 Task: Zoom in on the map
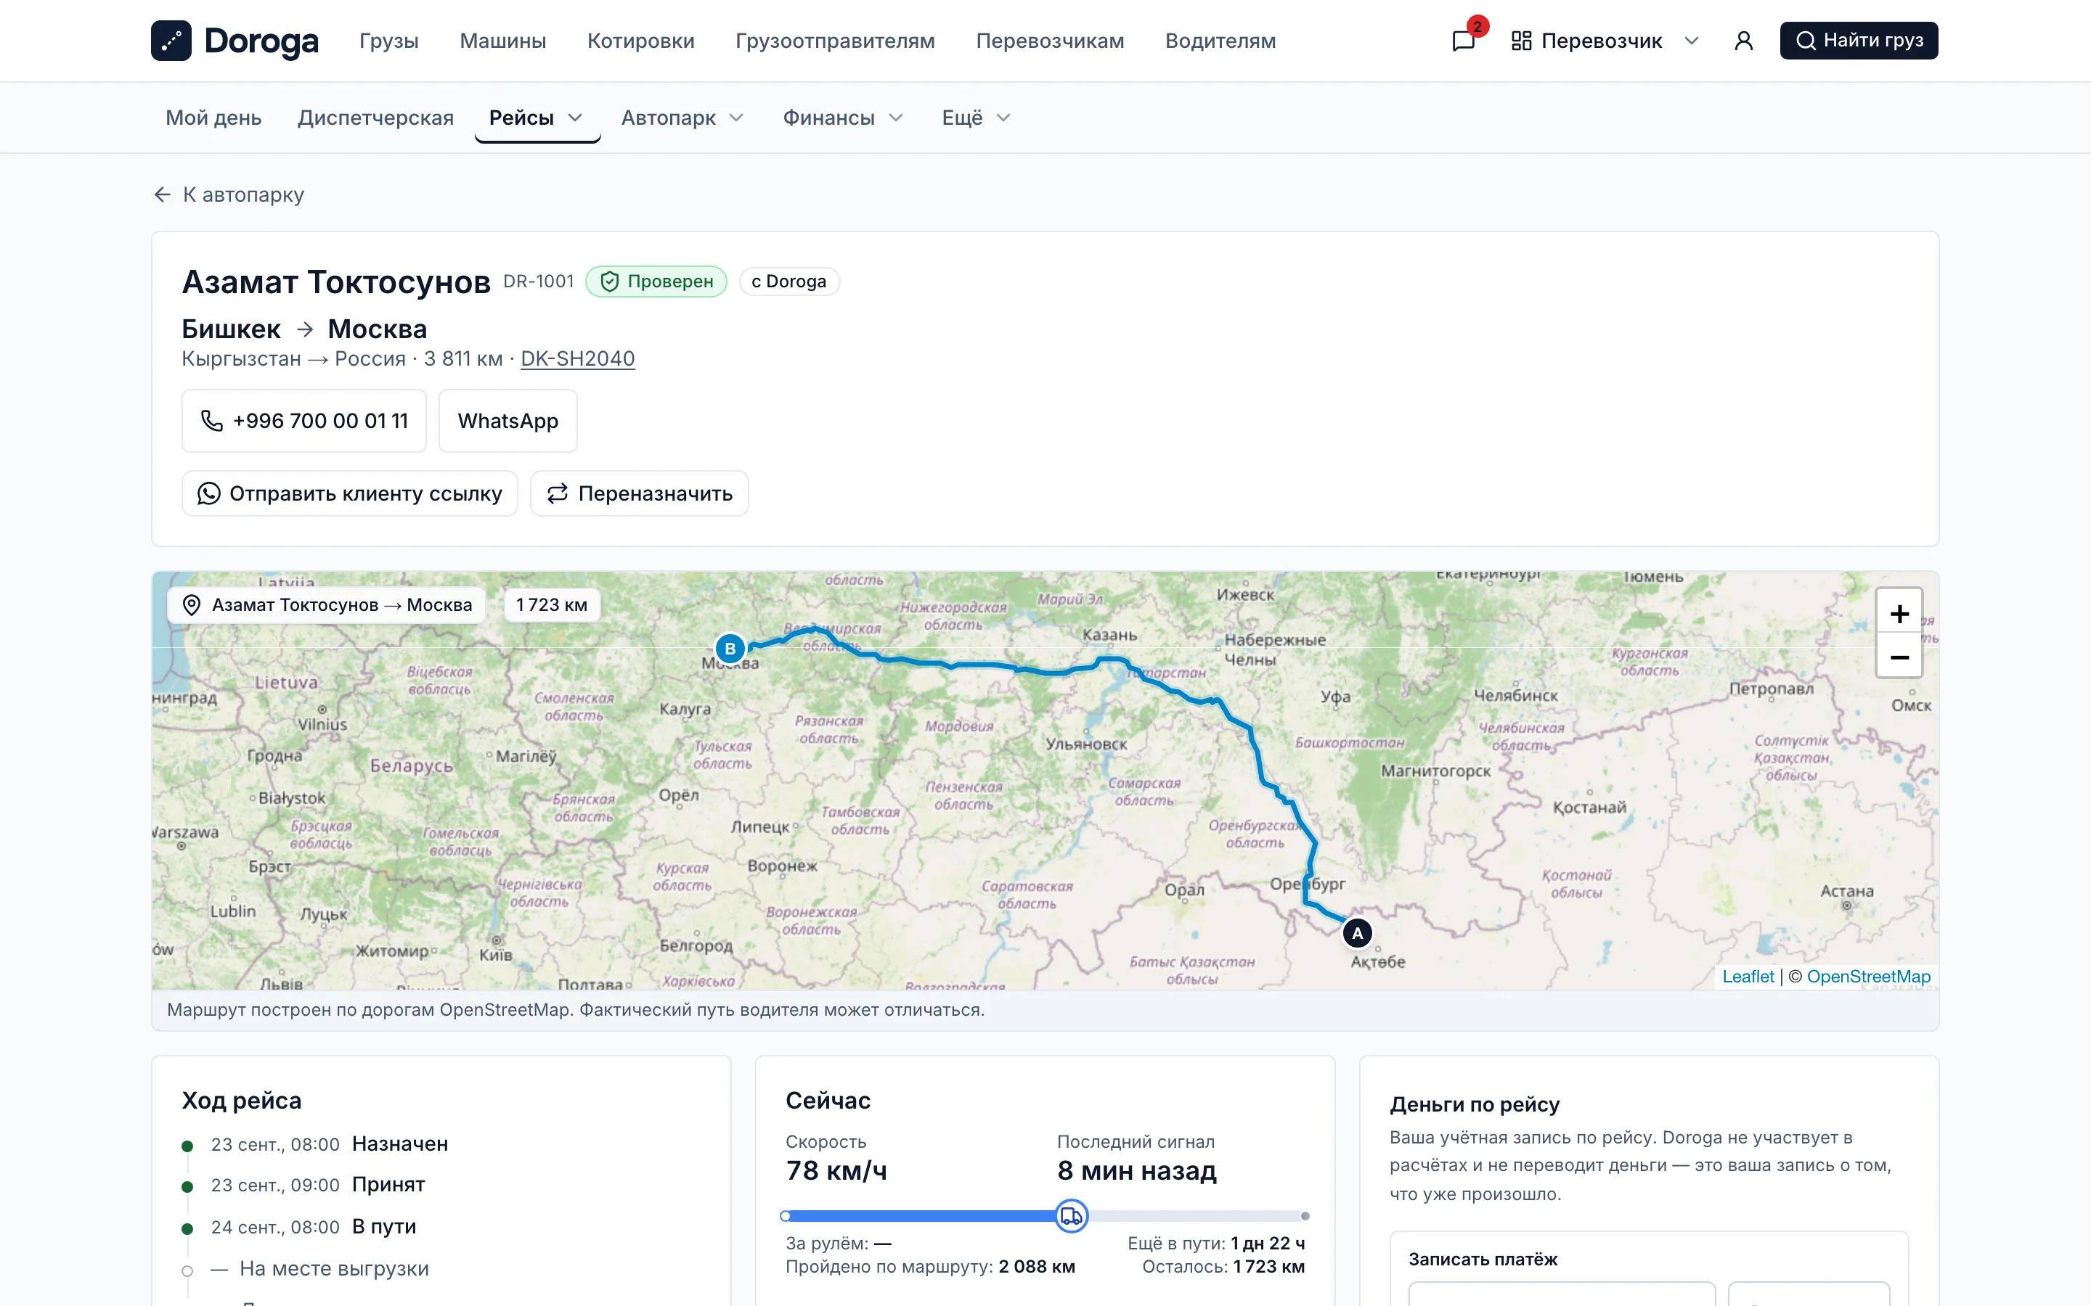coord(1899,613)
